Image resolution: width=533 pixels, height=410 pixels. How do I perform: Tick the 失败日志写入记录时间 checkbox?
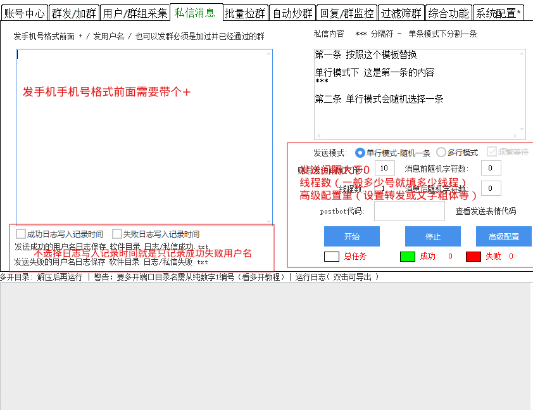(117, 234)
